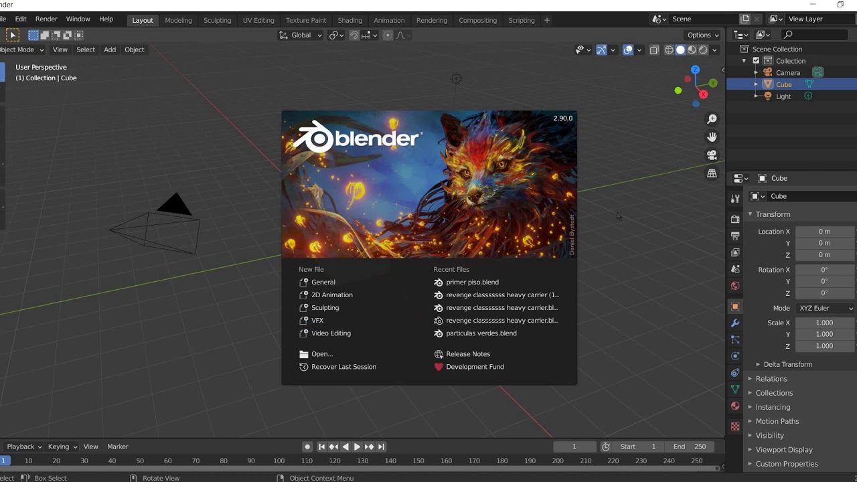The image size is (857, 482).
Task: Open the XYZ Euler rotation mode dropdown
Action: coord(826,308)
